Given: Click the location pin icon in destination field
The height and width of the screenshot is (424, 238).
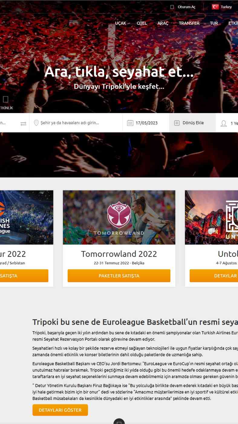Looking at the screenshot, I should coord(36,123).
